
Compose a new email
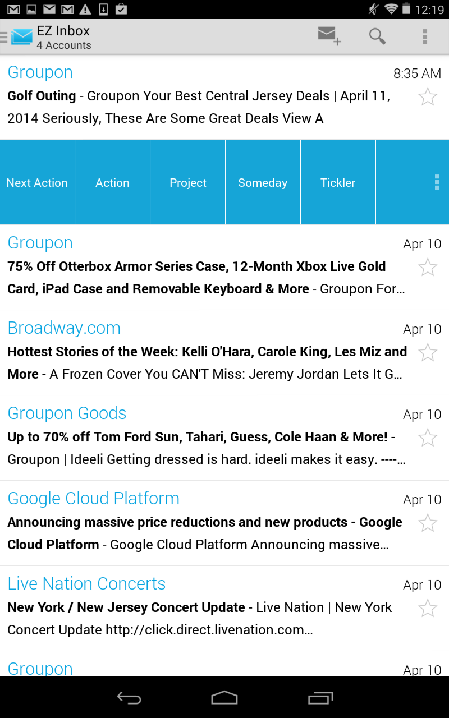coord(329,36)
